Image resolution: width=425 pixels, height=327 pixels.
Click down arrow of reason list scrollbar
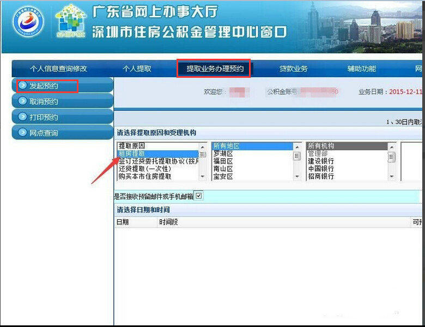pos(203,176)
